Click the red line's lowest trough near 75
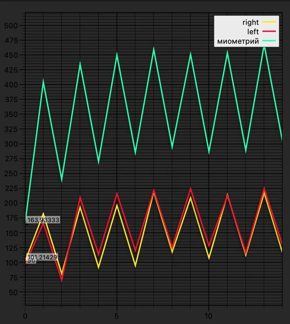The height and width of the screenshot is (324, 290). point(62,279)
